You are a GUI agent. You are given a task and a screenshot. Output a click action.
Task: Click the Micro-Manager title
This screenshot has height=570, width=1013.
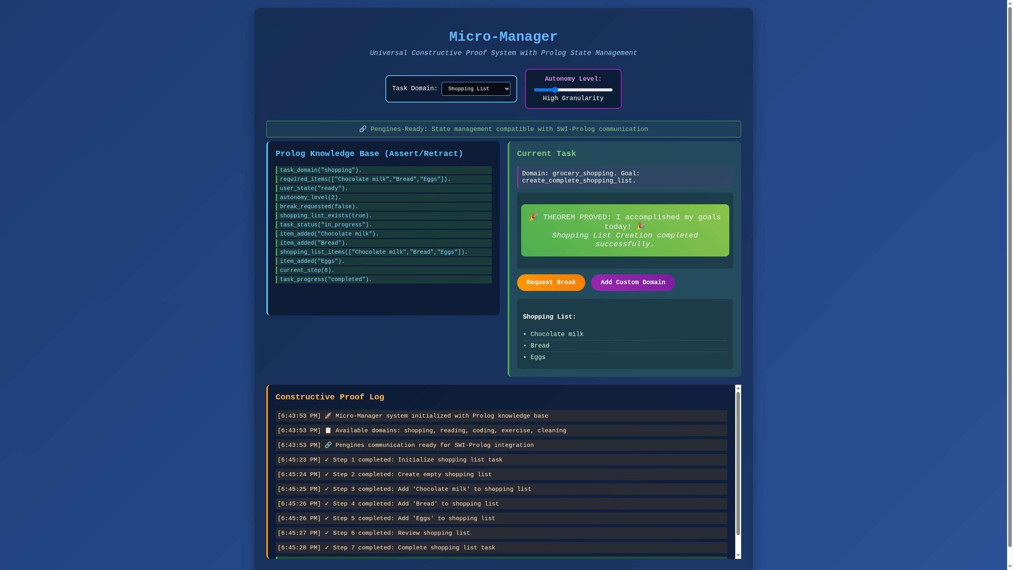click(503, 36)
